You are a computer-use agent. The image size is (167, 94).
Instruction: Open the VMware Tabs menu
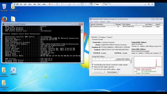tap(39, 4)
